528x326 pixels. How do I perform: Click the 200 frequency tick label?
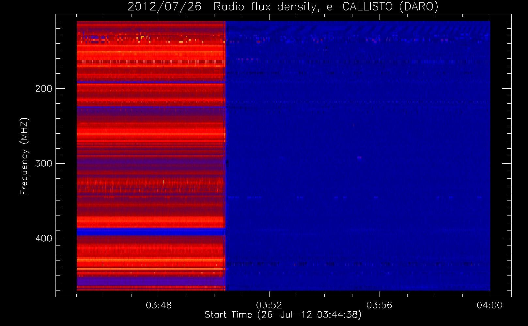(x=44, y=89)
